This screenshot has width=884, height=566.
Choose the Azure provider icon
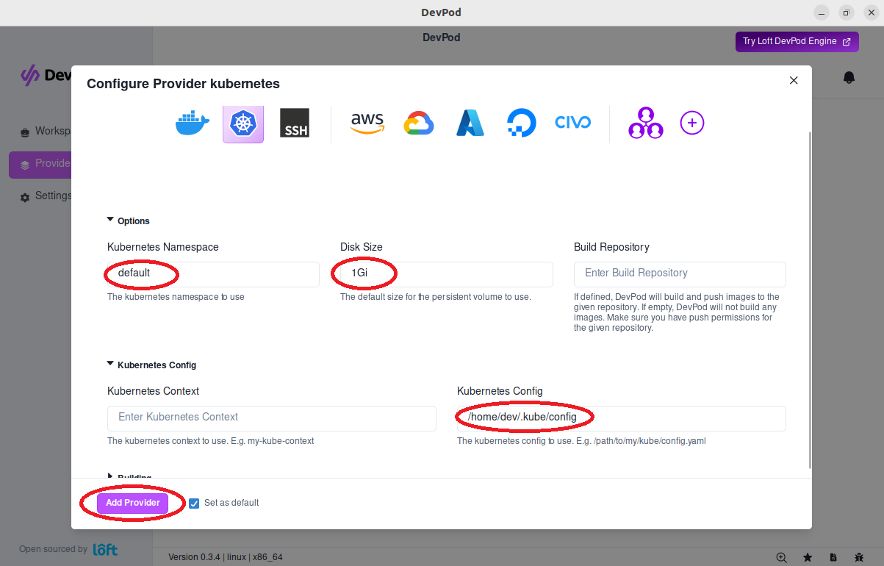[470, 123]
